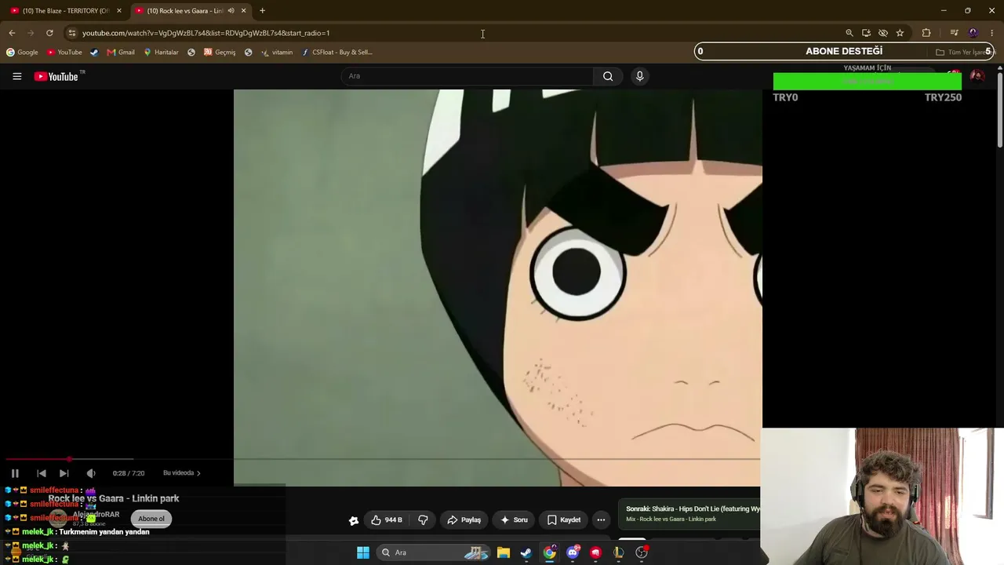Open the Windows Start menu
The height and width of the screenshot is (565, 1004).
coord(363,552)
